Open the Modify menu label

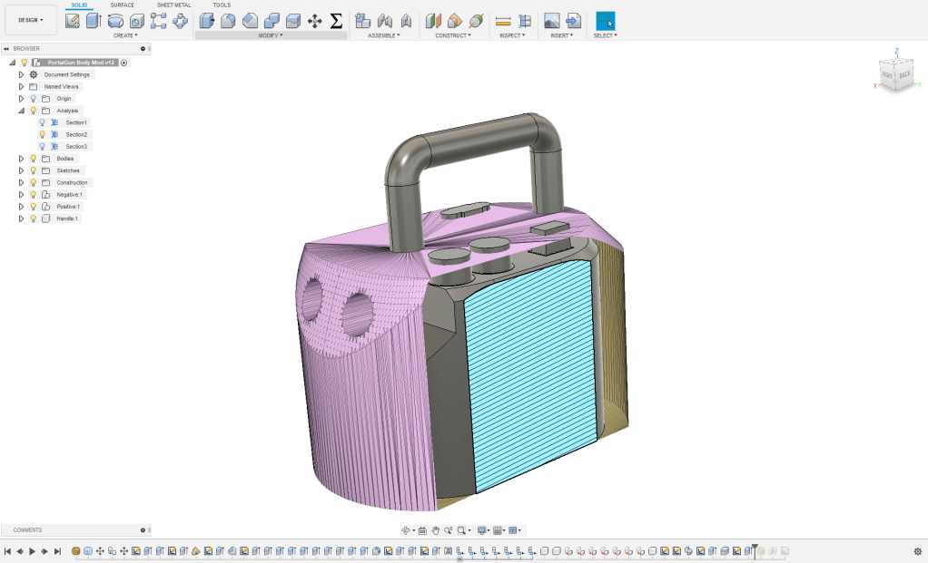point(270,35)
